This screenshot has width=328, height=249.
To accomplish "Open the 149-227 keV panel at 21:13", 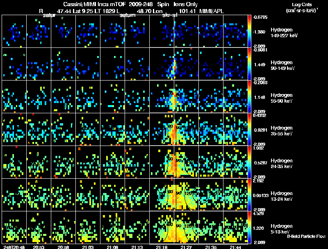I will [x=137, y=31].
